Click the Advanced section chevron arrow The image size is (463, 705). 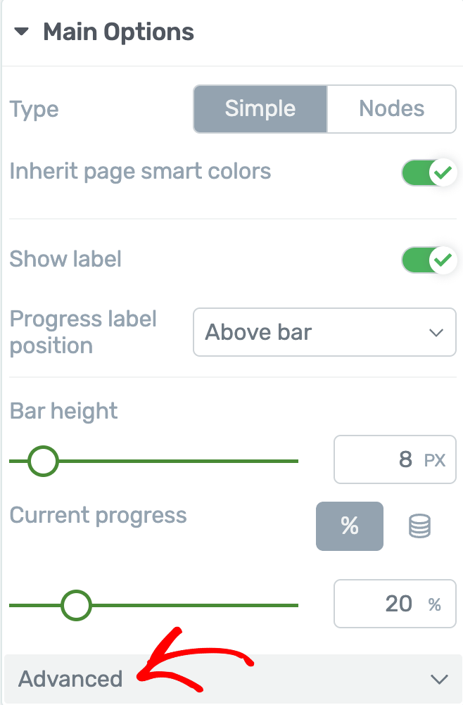(x=439, y=679)
